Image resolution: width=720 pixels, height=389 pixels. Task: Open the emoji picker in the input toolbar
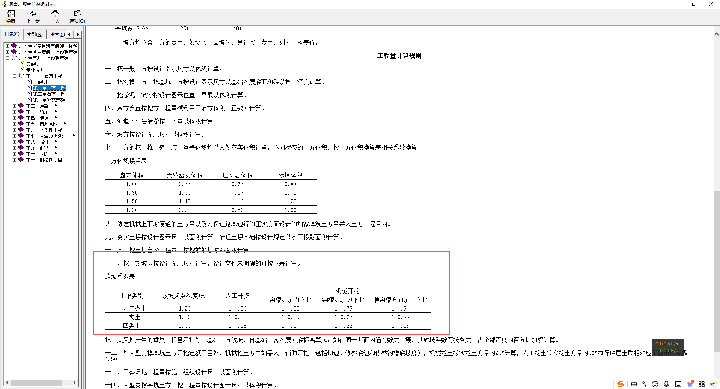click(x=655, y=384)
